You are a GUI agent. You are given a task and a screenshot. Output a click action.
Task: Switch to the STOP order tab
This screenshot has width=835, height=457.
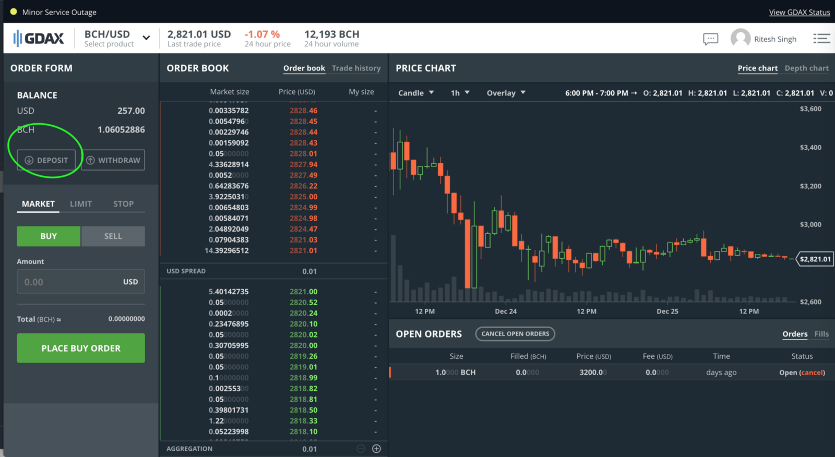(x=124, y=204)
